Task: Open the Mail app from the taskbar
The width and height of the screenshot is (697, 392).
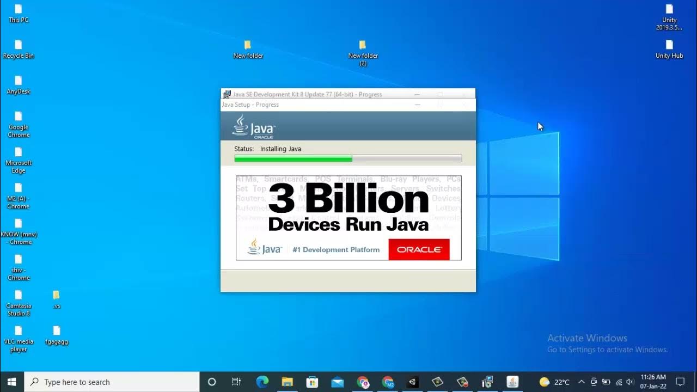Action: click(x=338, y=382)
